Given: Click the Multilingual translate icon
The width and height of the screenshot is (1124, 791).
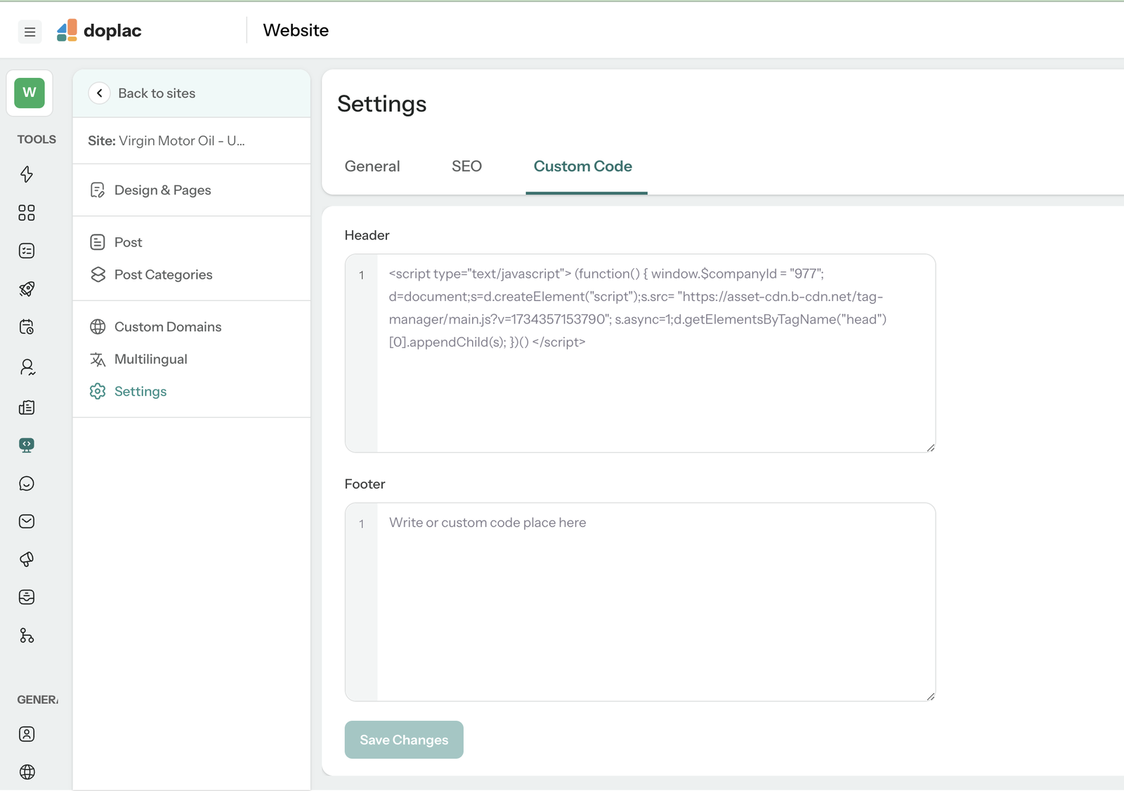Looking at the screenshot, I should [98, 359].
